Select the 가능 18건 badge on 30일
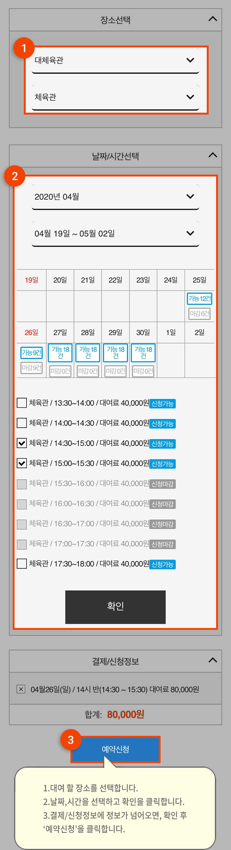The height and width of the screenshot is (850, 231). pyautogui.click(x=143, y=353)
